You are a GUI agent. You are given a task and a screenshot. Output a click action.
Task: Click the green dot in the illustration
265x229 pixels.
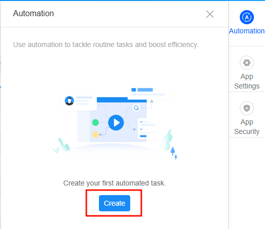[x=95, y=122]
